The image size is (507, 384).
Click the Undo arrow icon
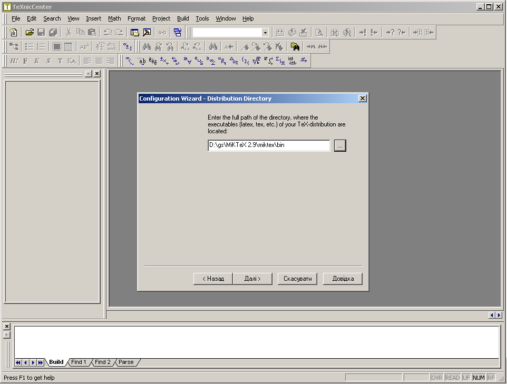(x=108, y=33)
